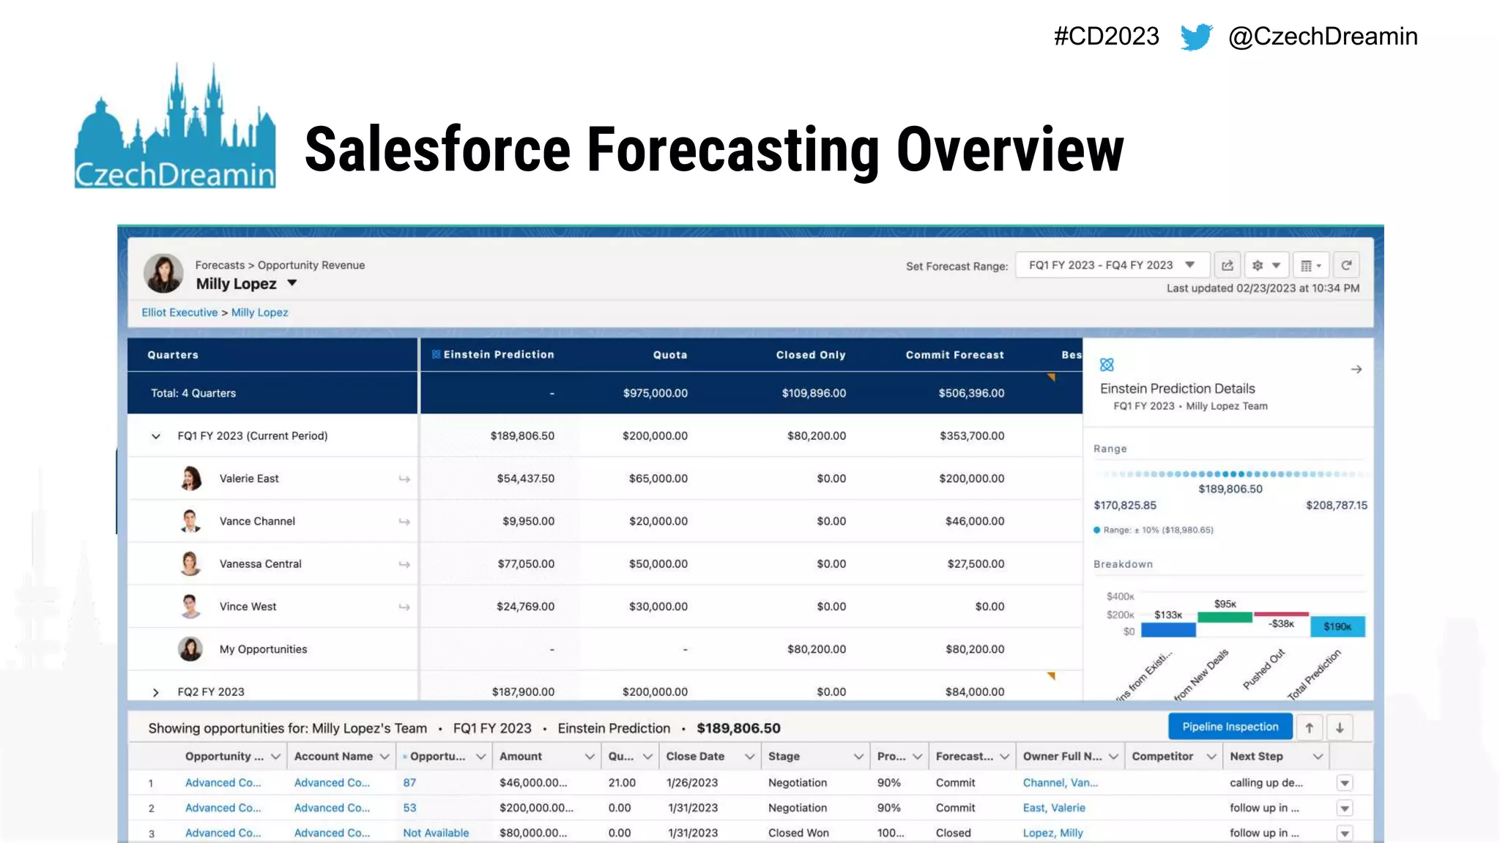Click the up arrow beside Pipeline Inspection
Viewport: 1500px width, 843px height.
(1309, 727)
